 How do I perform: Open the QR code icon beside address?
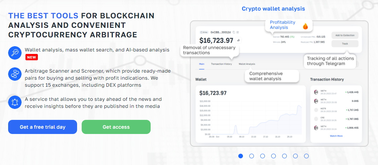tap(238, 32)
